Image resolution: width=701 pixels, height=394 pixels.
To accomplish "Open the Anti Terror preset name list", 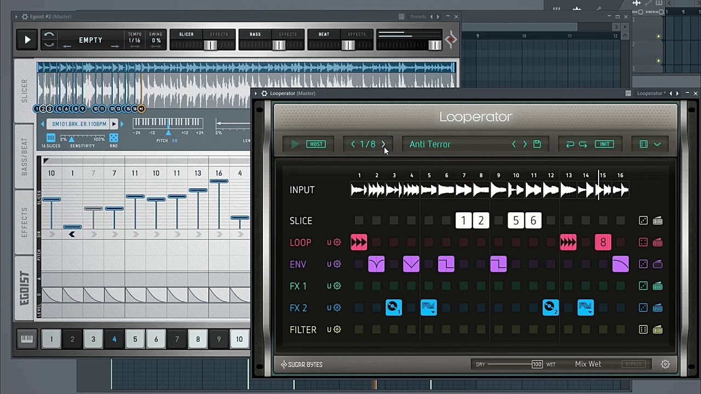I will coord(430,144).
